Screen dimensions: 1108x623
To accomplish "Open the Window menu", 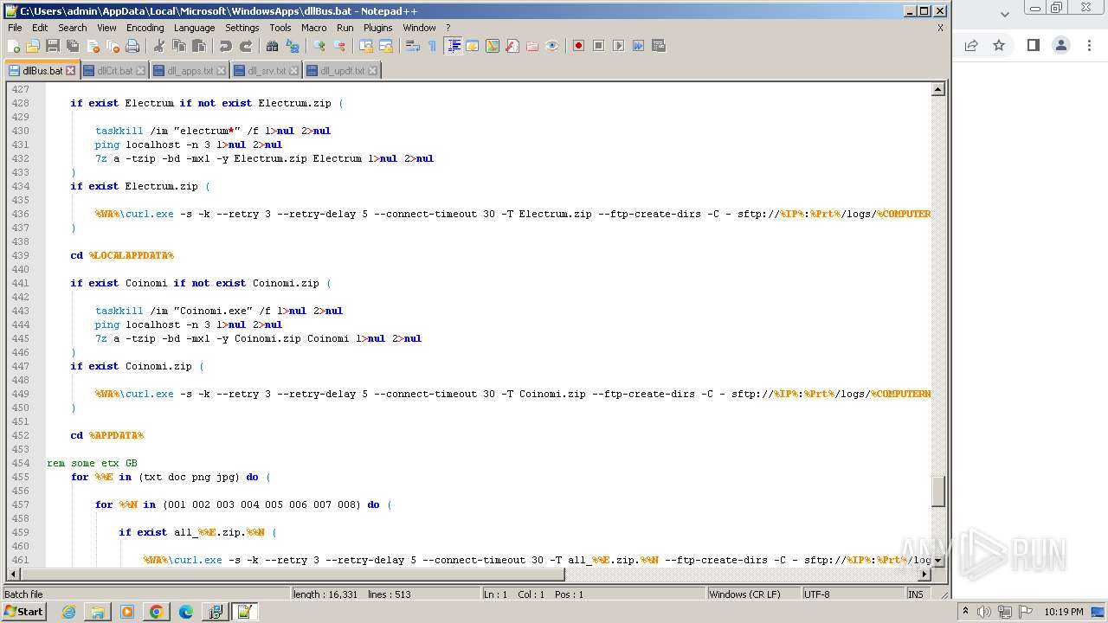I will 419,28.
